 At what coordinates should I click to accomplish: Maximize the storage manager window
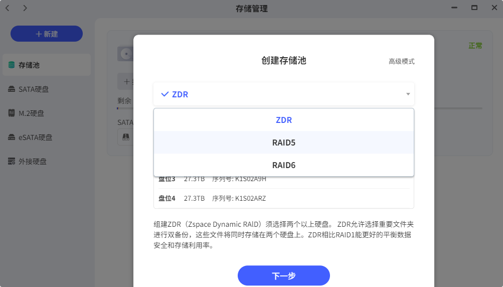pyautogui.click(x=474, y=8)
